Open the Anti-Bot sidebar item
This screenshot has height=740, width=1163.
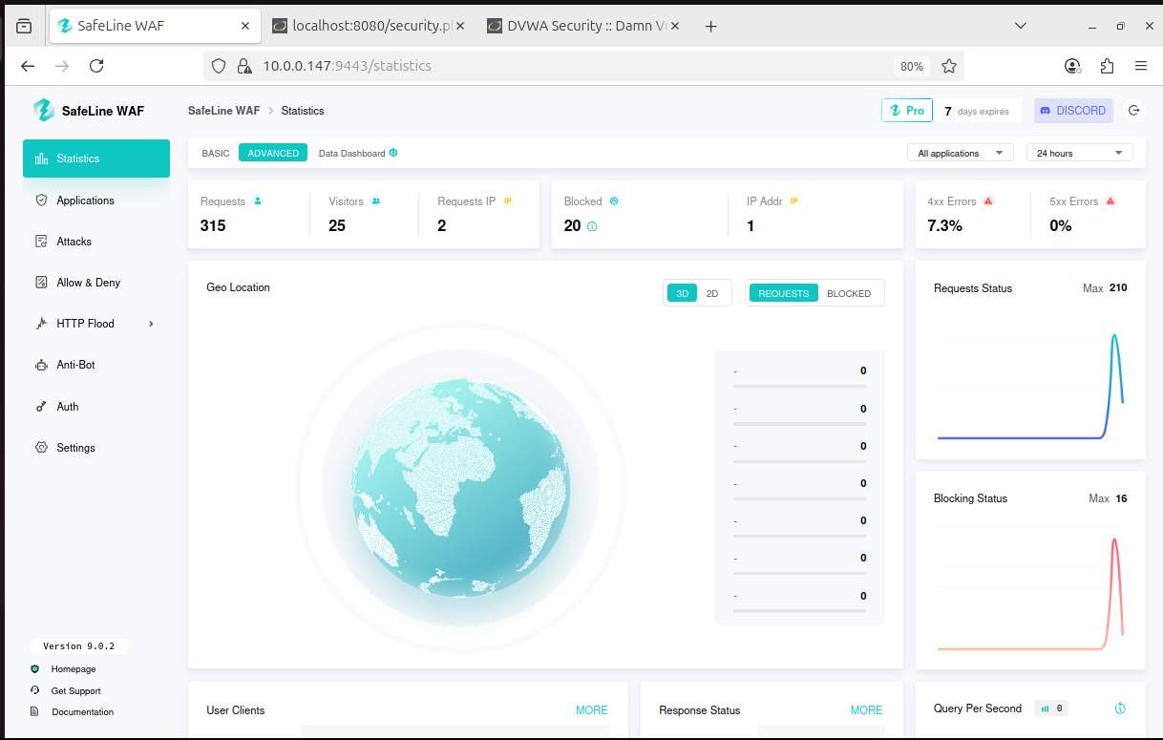[x=96, y=365]
